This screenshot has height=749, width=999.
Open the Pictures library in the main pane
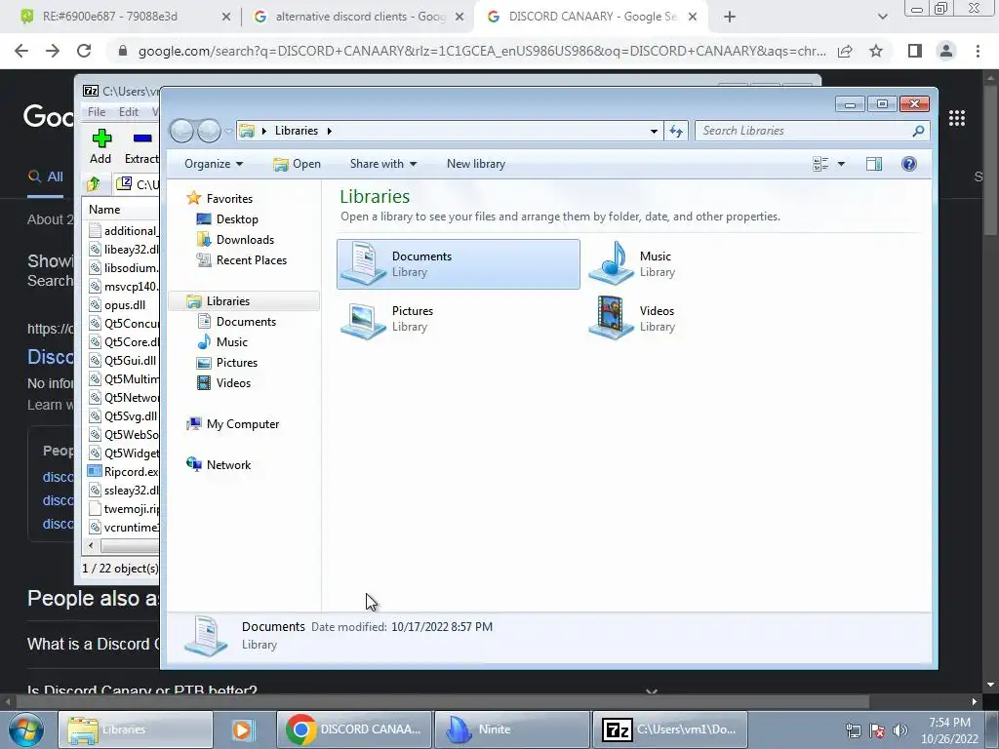(386, 319)
